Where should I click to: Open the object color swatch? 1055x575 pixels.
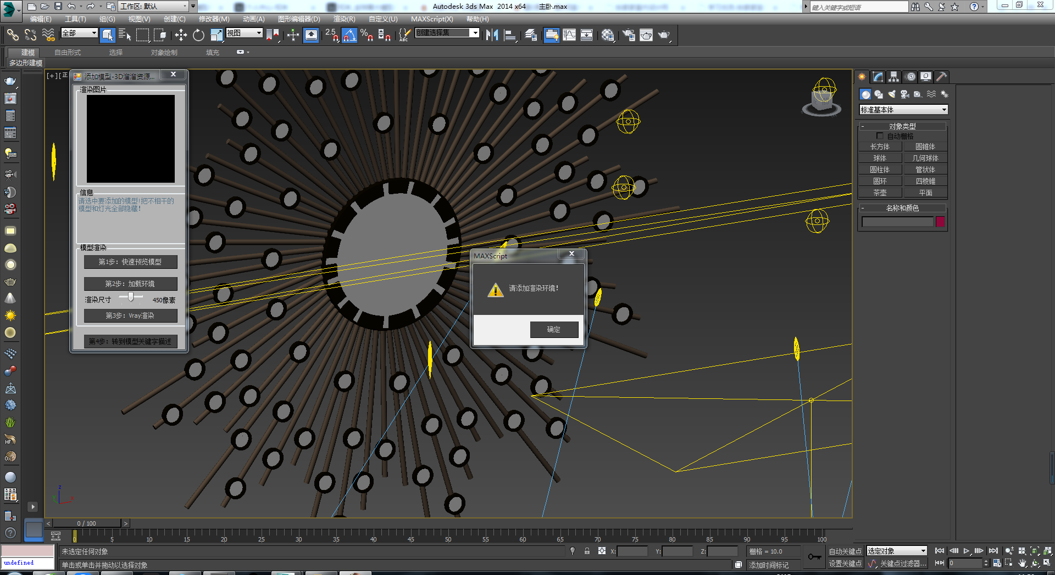tap(940, 222)
